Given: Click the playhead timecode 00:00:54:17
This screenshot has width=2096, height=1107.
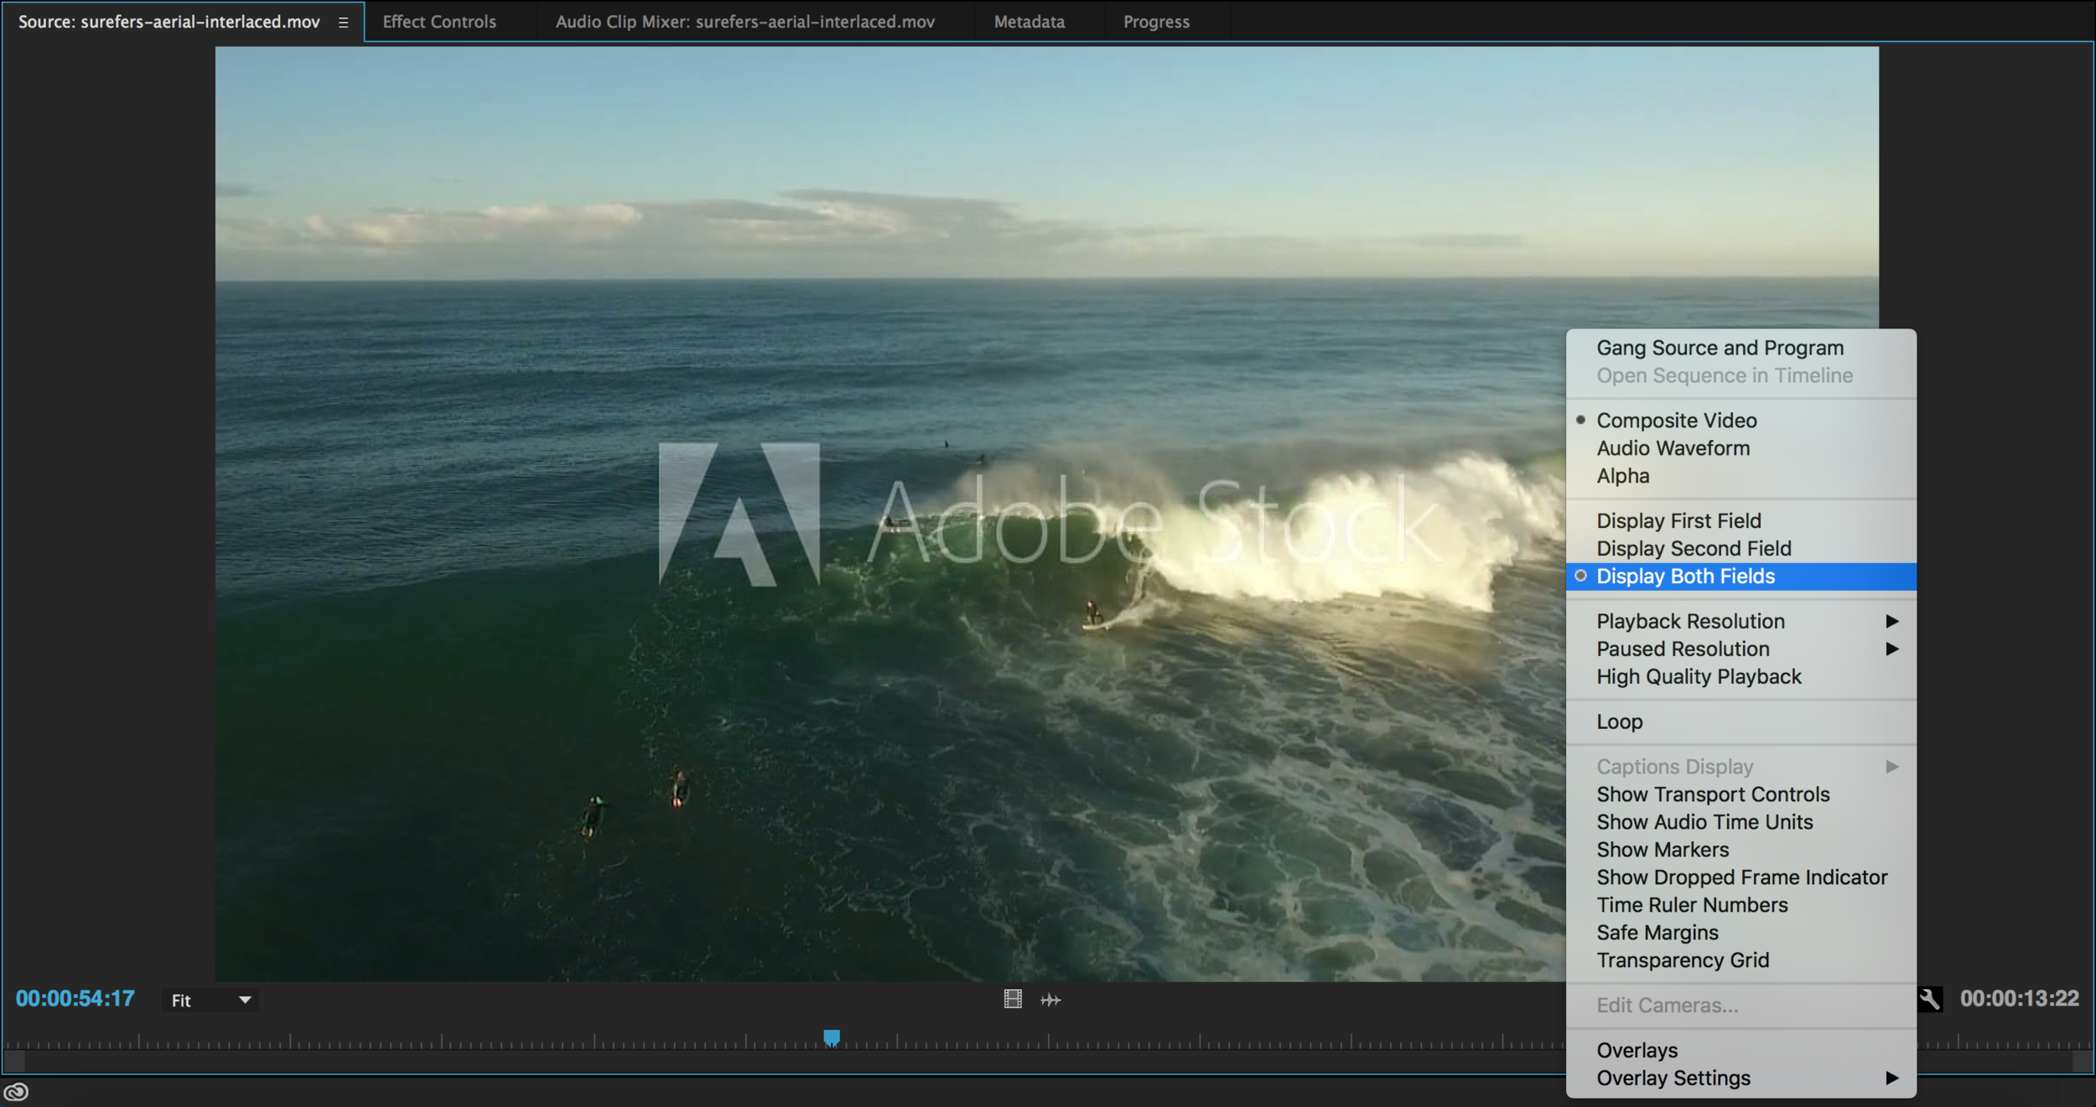Looking at the screenshot, I should coord(75,999).
